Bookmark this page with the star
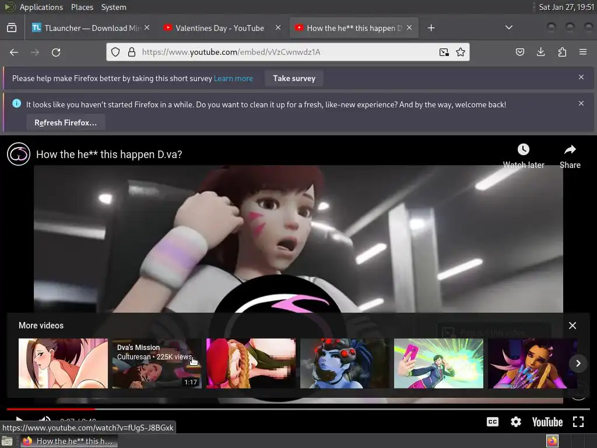 point(461,52)
